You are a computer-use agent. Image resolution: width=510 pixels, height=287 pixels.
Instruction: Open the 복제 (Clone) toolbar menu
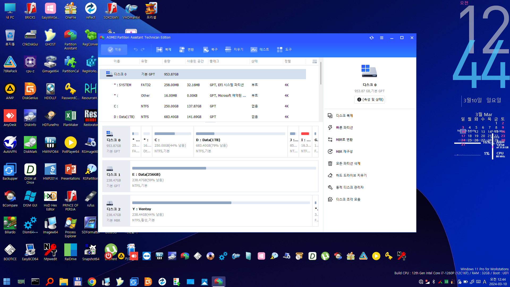click(x=164, y=49)
